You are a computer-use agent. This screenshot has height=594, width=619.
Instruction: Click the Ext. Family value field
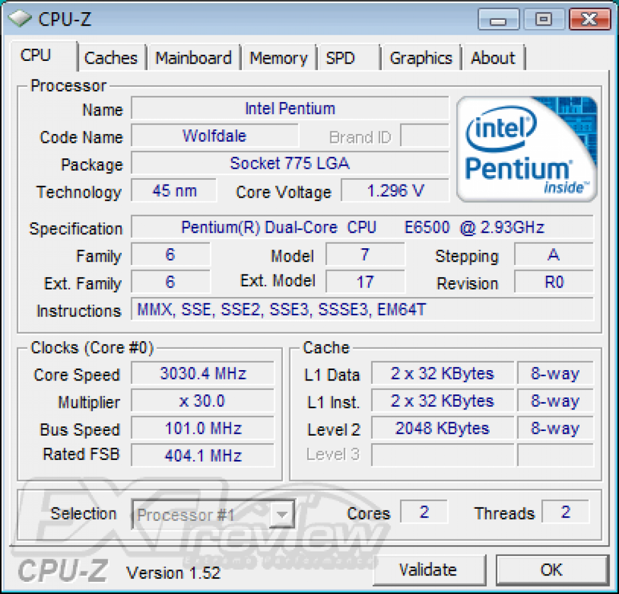[x=170, y=282]
